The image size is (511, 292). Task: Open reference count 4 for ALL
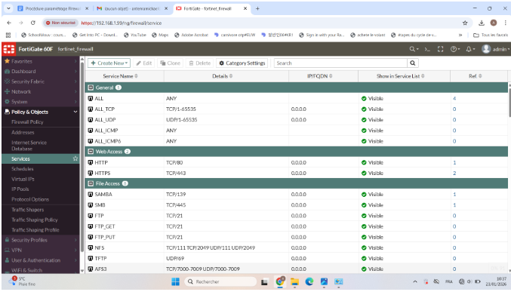454,98
